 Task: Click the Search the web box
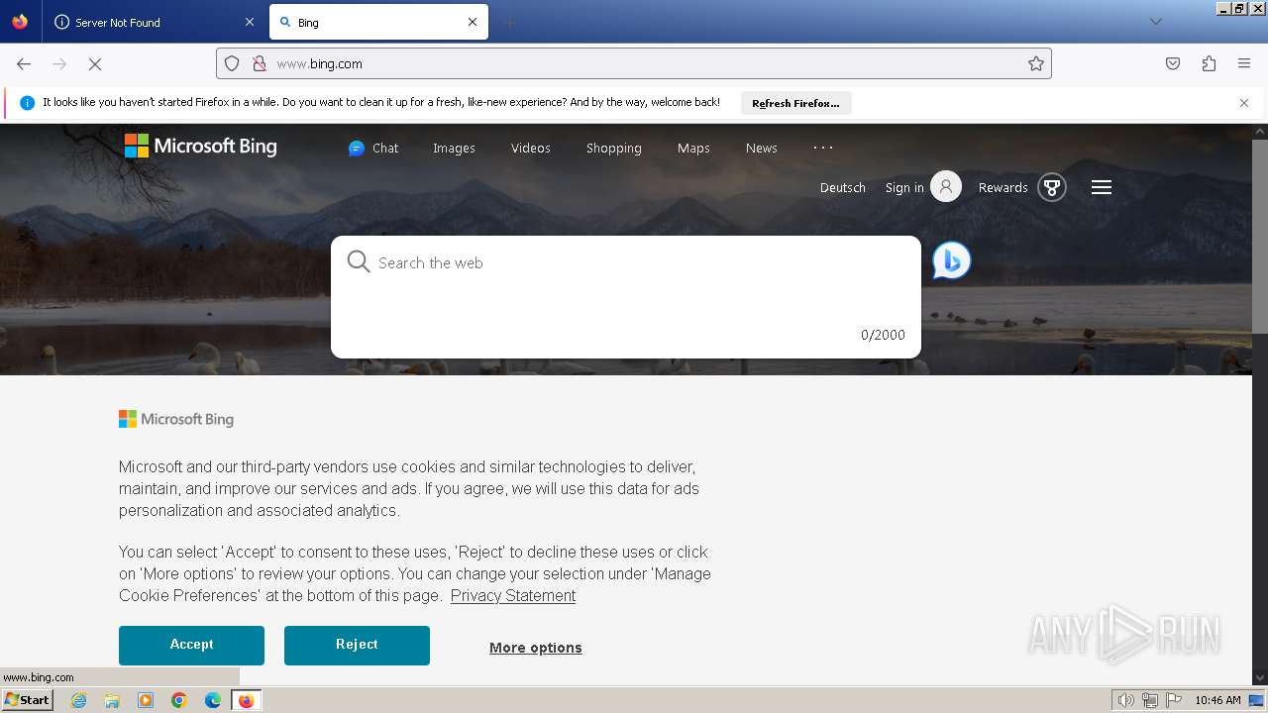click(626, 296)
